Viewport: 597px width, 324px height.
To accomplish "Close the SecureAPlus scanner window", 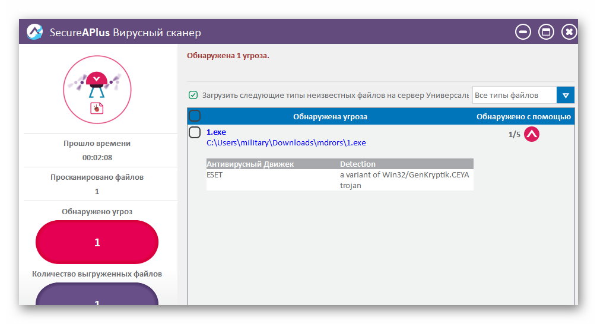I will [569, 32].
